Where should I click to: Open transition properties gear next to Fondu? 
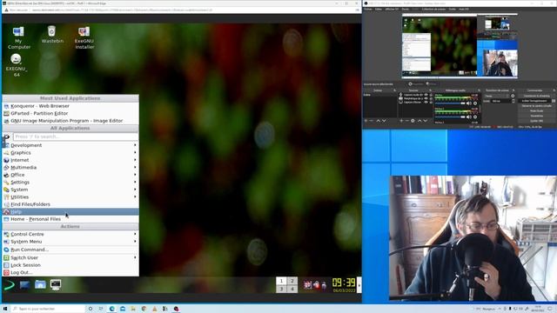click(513, 96)
